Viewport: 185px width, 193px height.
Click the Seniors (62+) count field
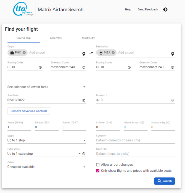(47, 127)
